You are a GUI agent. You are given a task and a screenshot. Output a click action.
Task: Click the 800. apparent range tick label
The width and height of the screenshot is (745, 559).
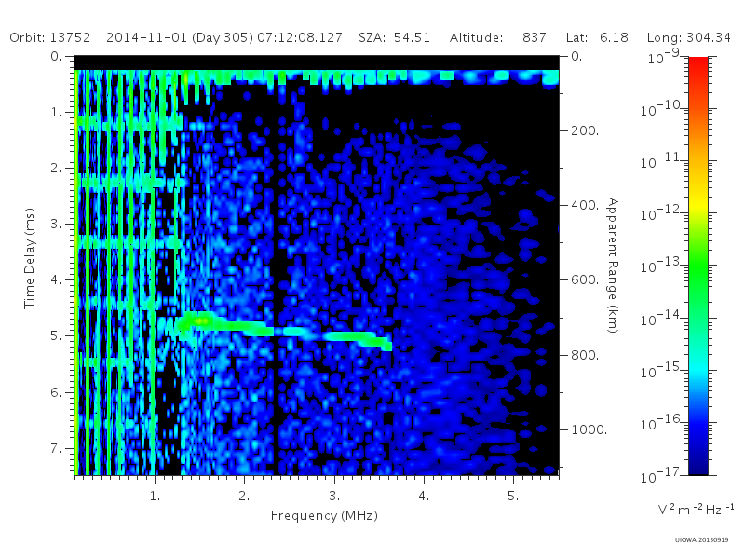585,355
